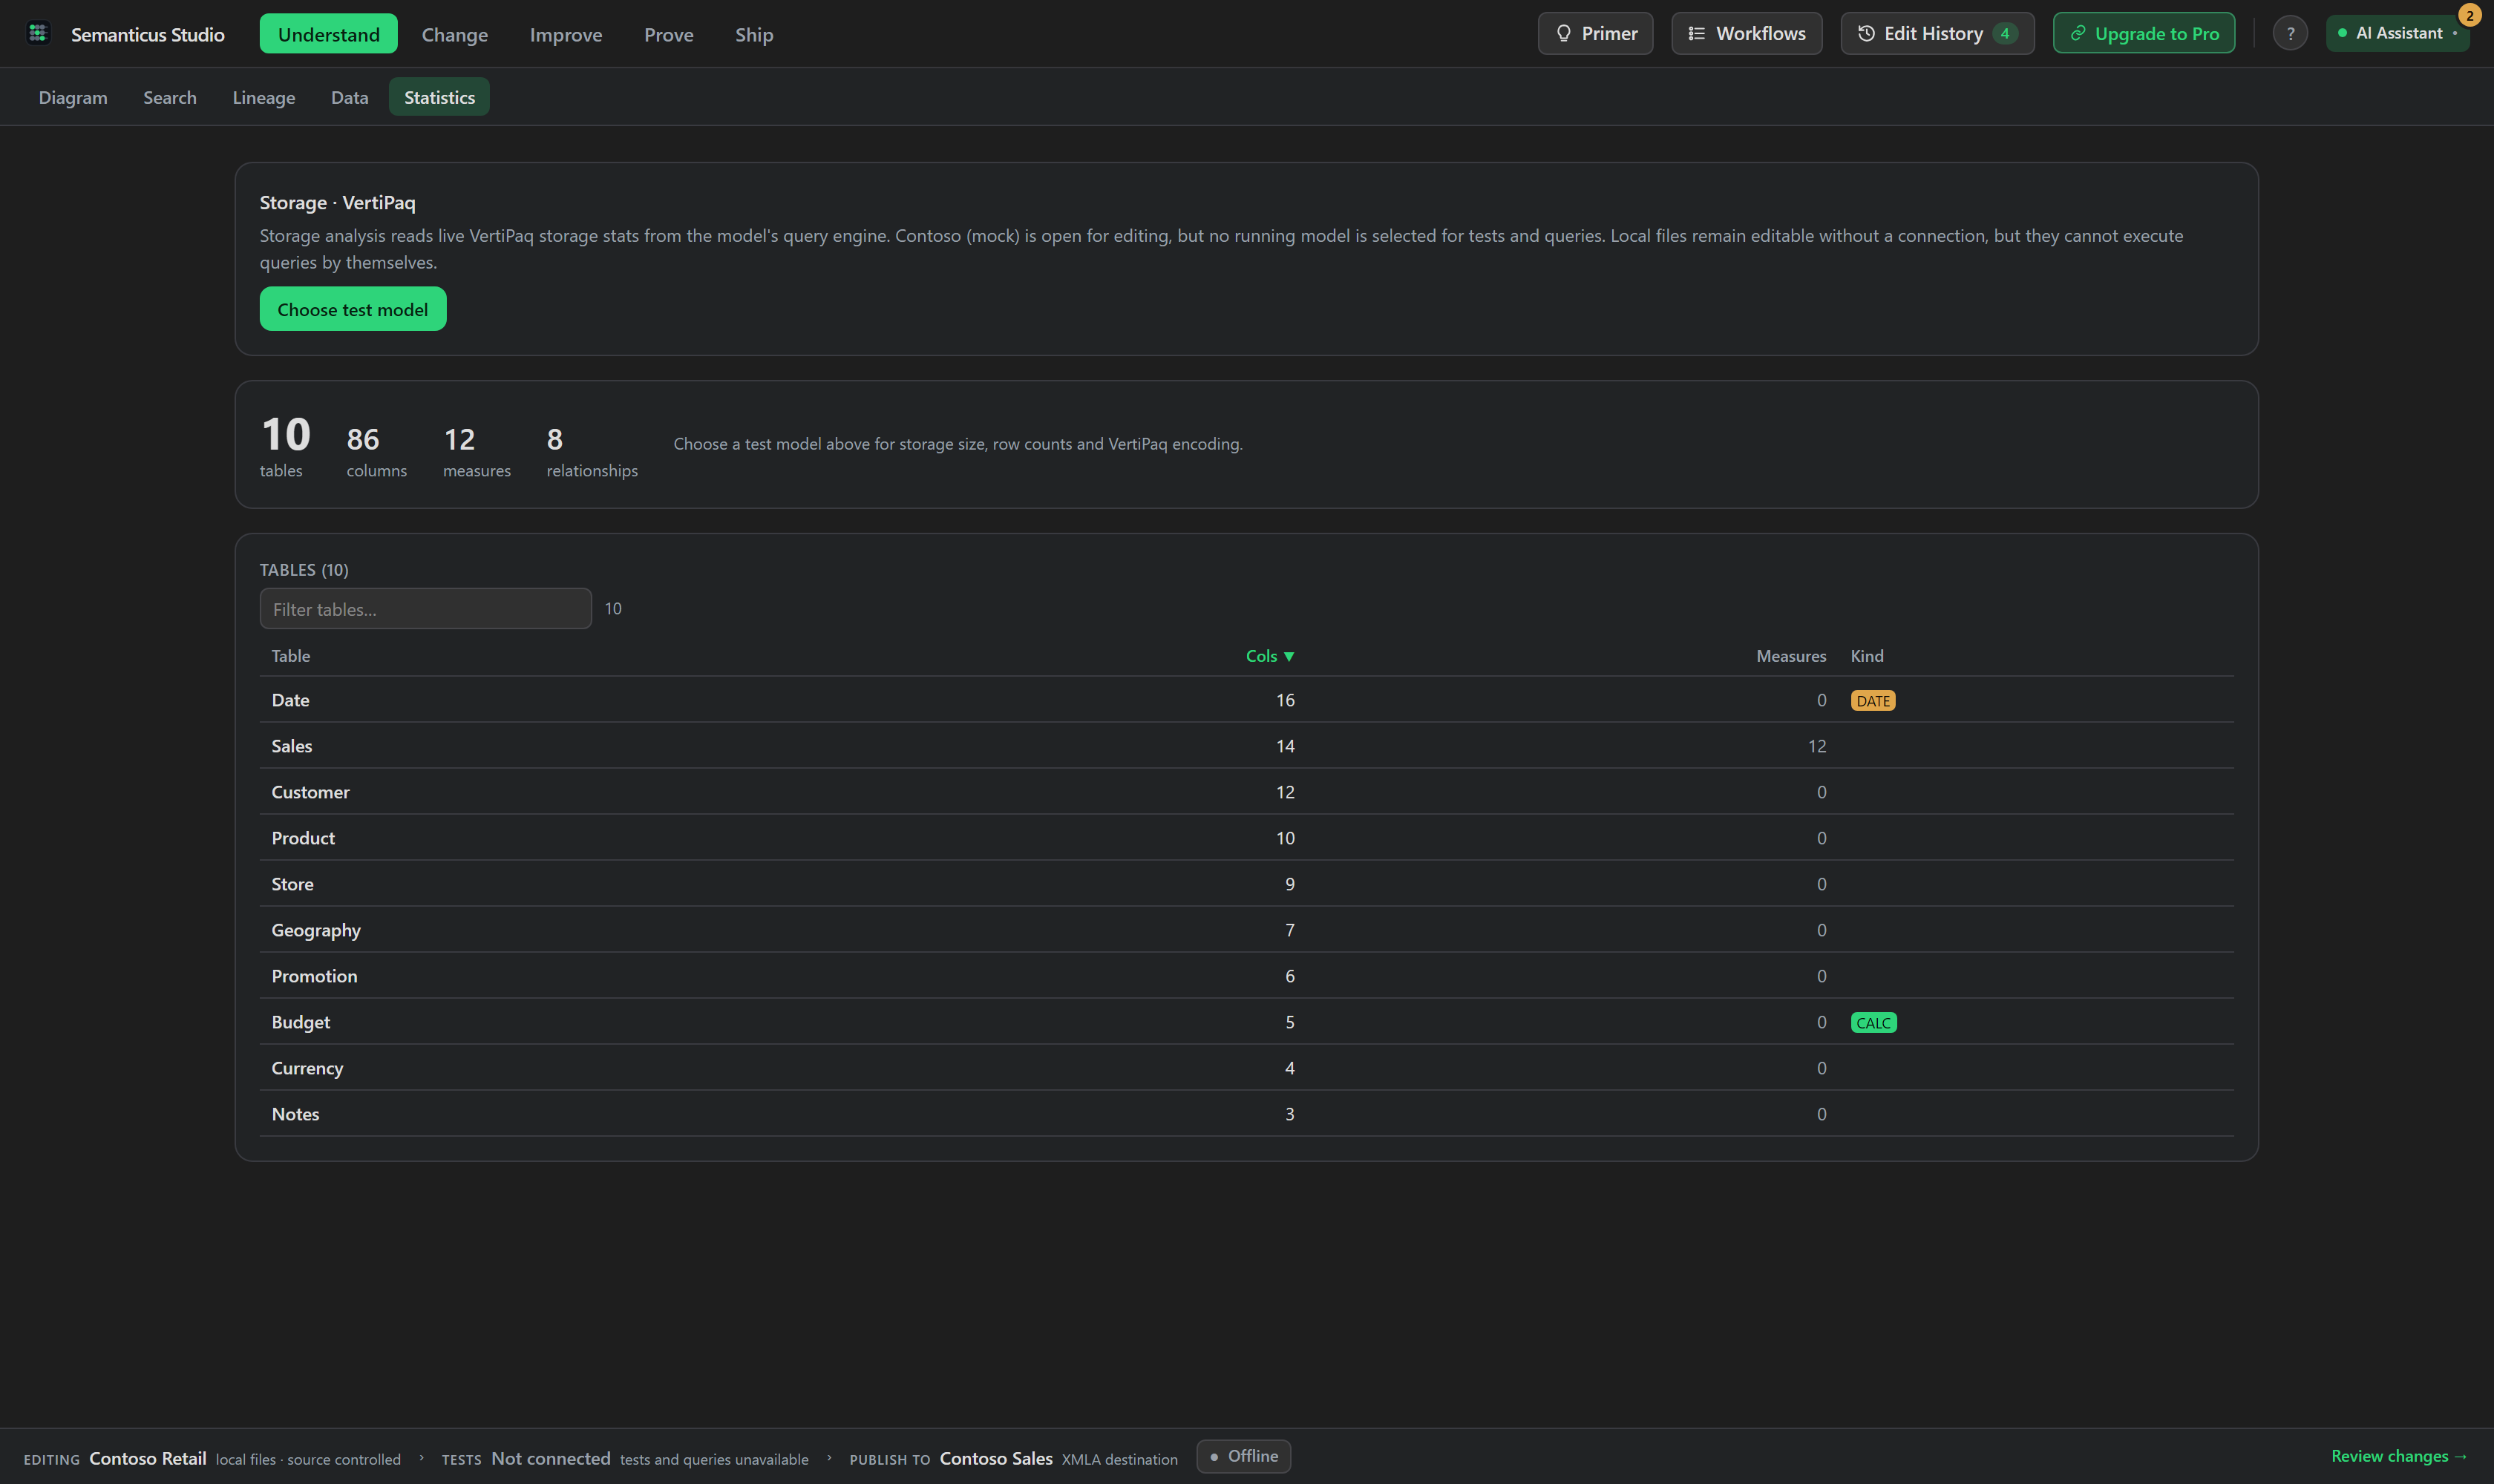2494x1484 pixels.
Task: Select the Budget table row
Action: (x=1246, y=1022)
